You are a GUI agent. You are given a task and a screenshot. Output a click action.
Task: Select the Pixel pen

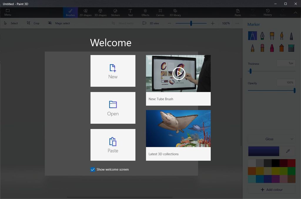click(x=291, y=35)
